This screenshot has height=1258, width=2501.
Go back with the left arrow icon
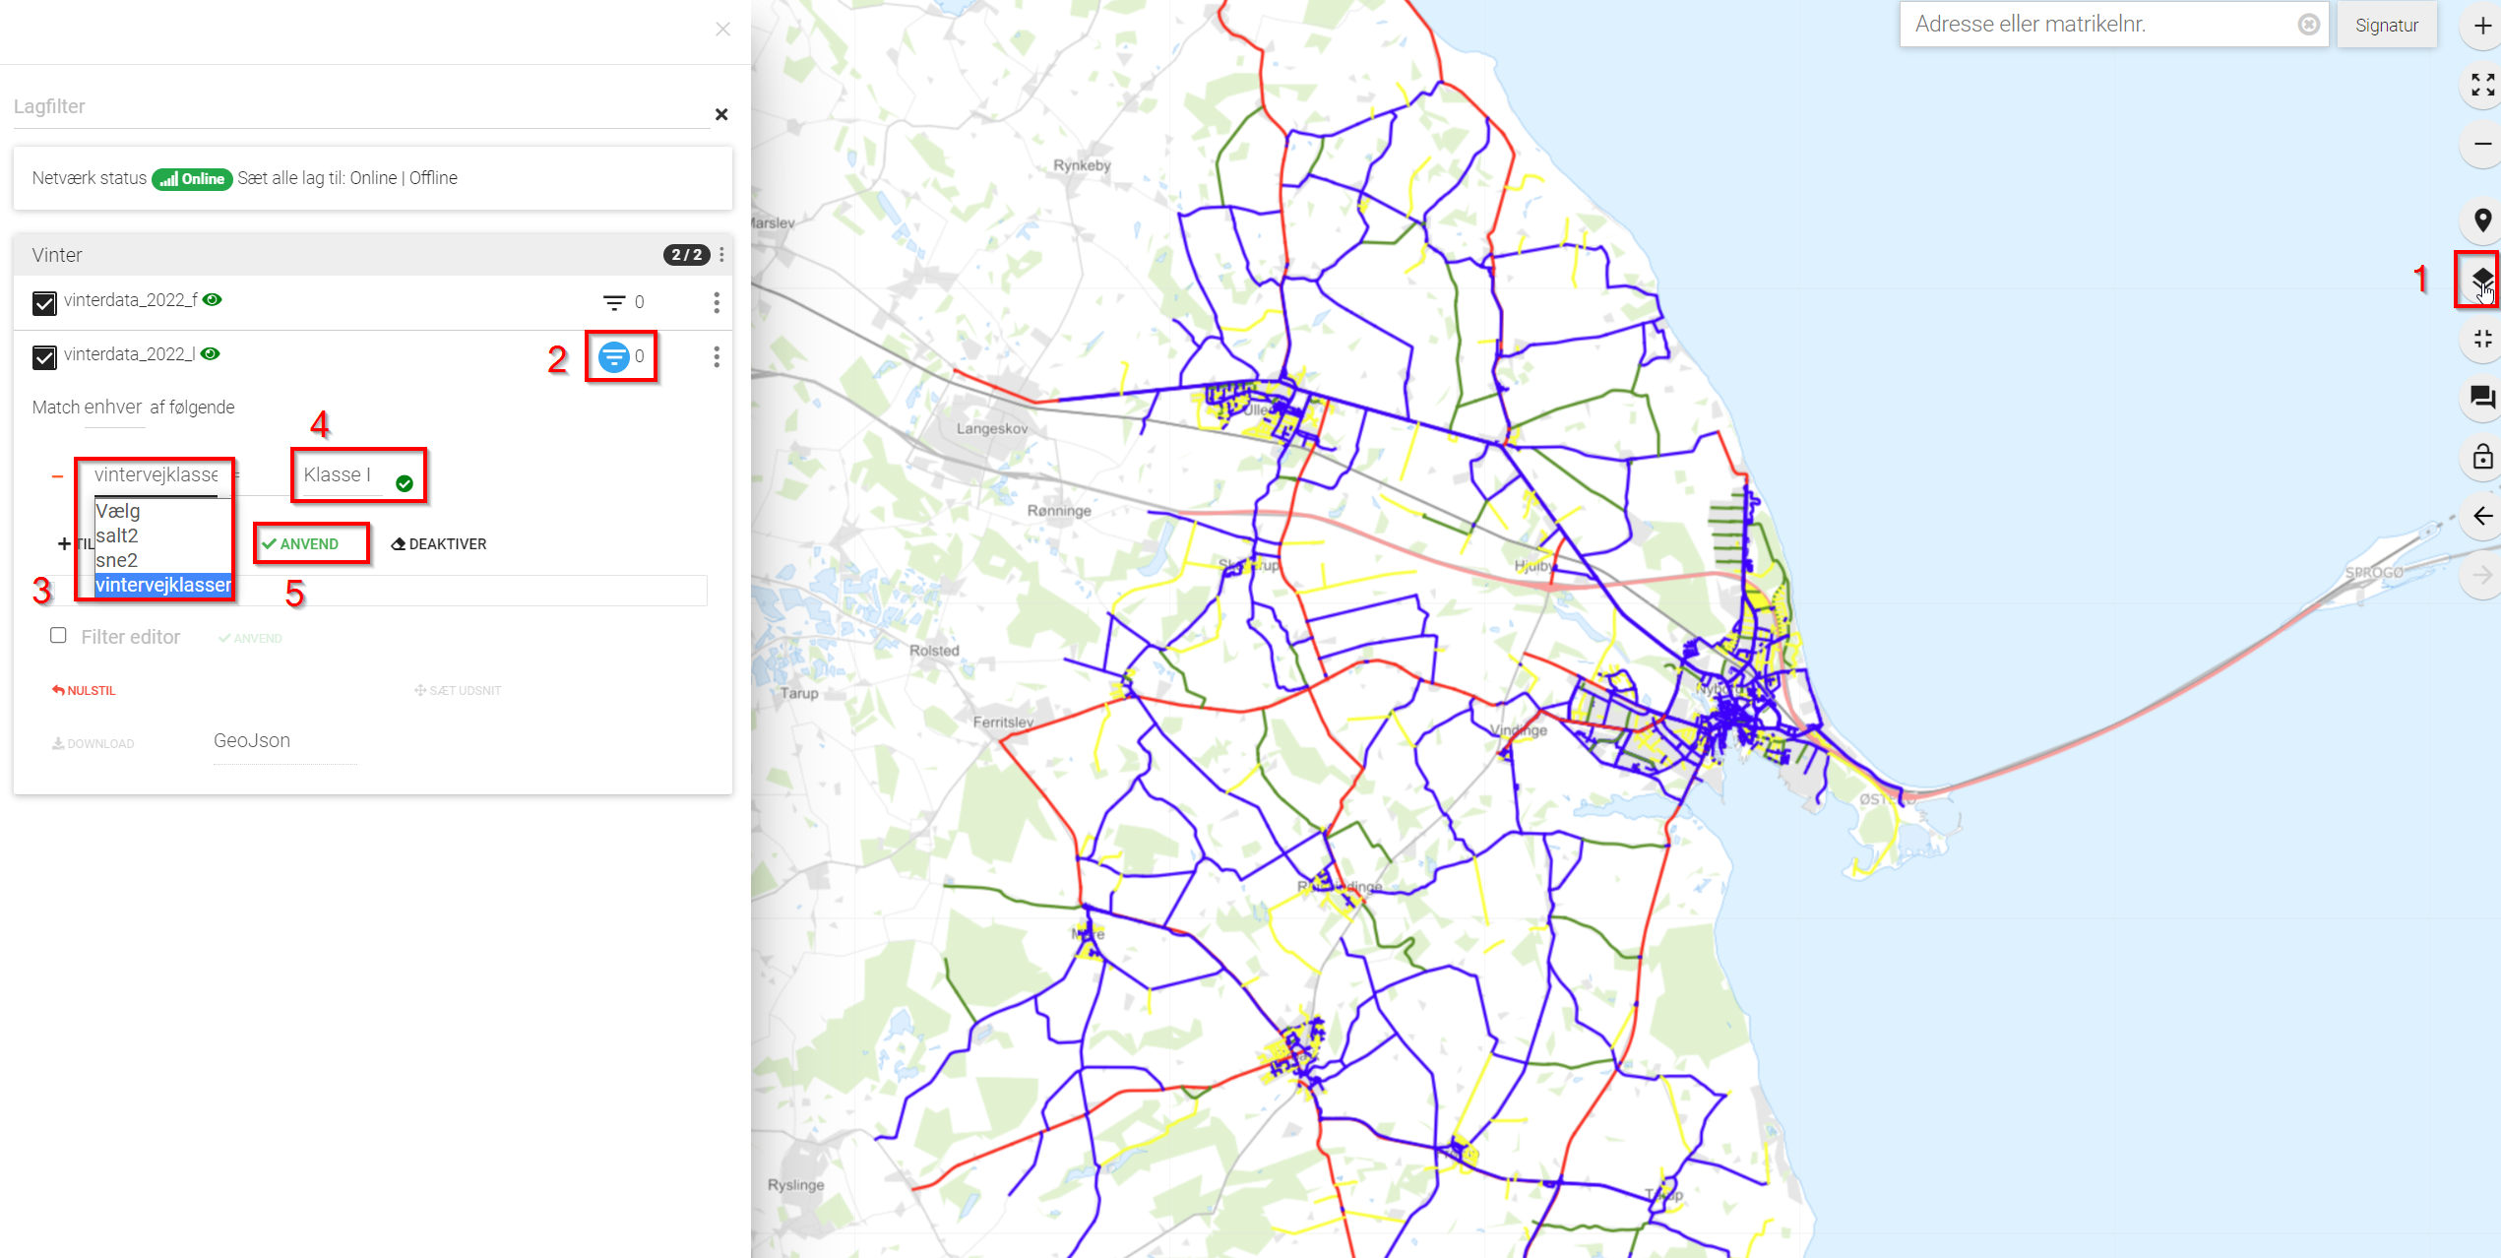click(x=2481, y=516)
